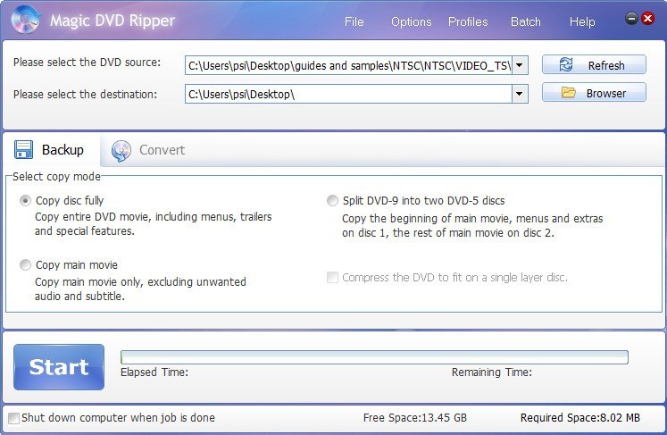Expand the DVD source dropdown
The height and width of the screenshot is (435, 667).
pyautogui.click(x=520, y=65)
